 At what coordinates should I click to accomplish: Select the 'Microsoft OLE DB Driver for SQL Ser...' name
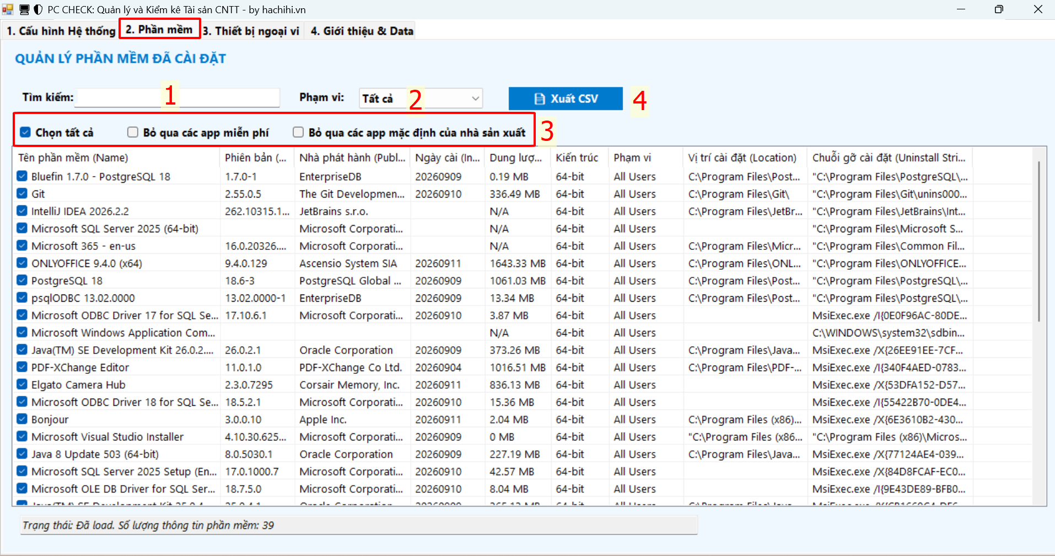(123, 489)
